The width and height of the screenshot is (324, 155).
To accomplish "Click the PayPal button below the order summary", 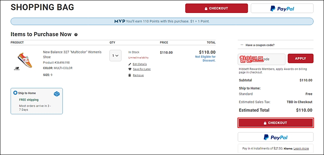I will point(276,137).
